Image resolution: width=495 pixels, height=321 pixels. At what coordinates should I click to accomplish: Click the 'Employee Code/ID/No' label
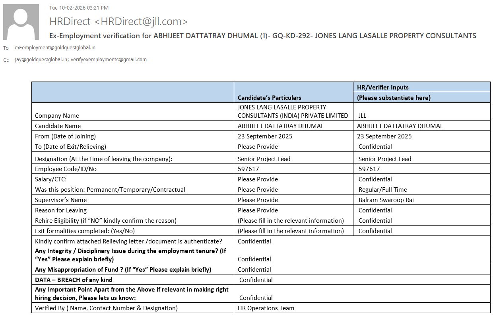pyautogui.click(x=66, y=169)
